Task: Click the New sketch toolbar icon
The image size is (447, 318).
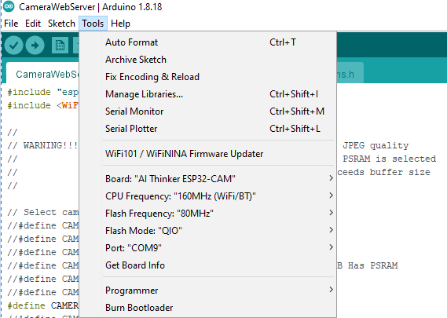Action: point(60,46)
